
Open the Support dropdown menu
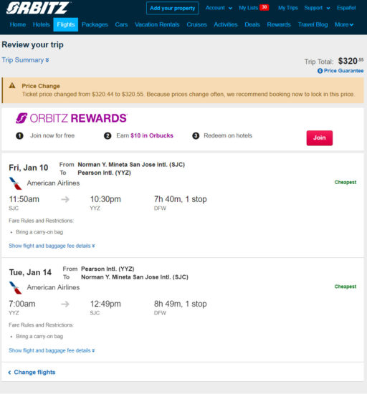click(317, 8)
